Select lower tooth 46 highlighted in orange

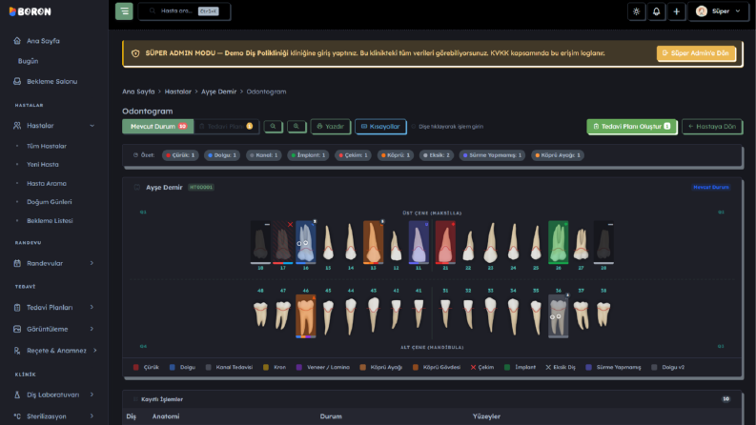click(x=306, y=316)
